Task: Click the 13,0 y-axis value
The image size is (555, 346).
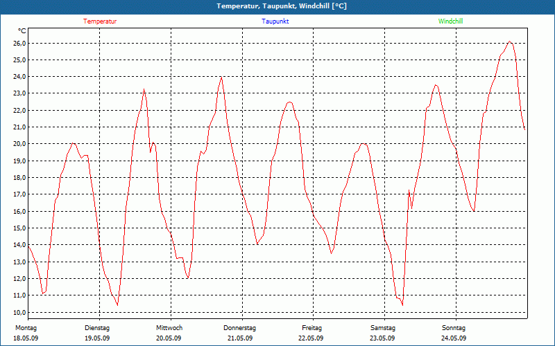Action: 19,262
